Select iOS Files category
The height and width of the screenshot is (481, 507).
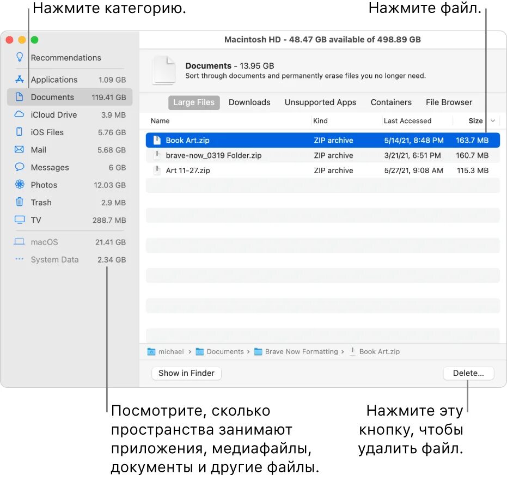[x=70, y=132]
